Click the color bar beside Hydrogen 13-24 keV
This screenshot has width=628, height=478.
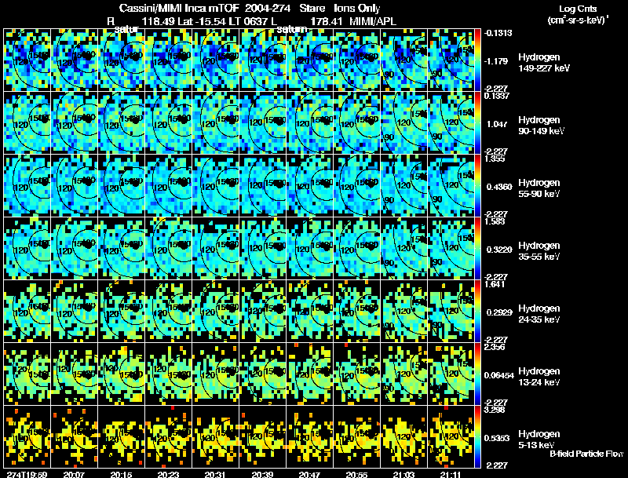[477, 374]
